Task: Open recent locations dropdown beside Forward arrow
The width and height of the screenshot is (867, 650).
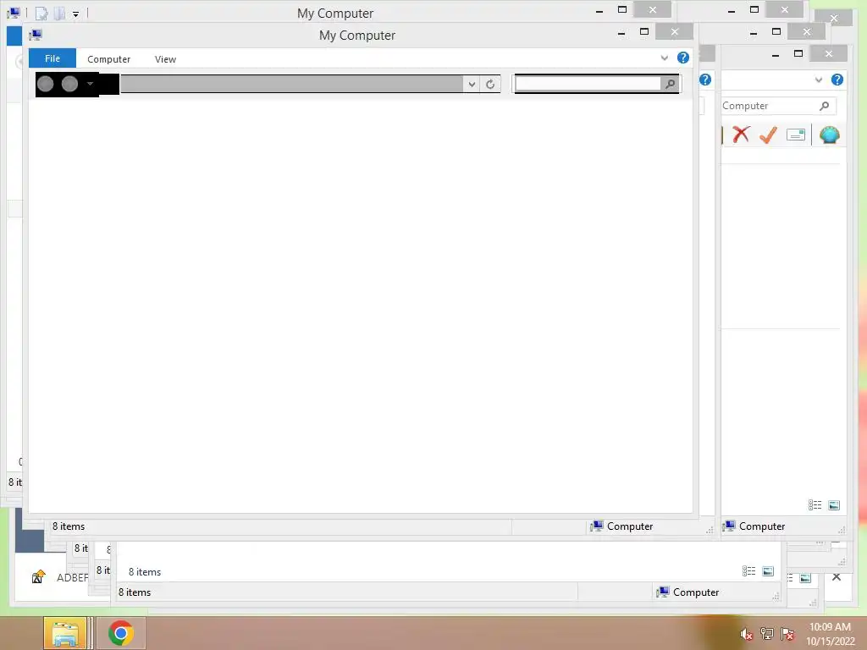Action: (x=90, y=84)
